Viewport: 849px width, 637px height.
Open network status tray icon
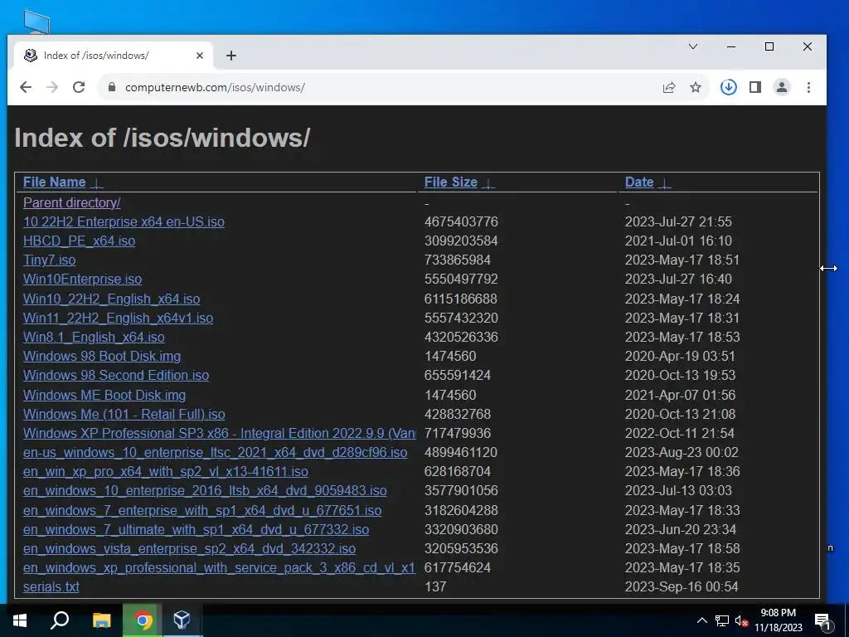[722, 620]
